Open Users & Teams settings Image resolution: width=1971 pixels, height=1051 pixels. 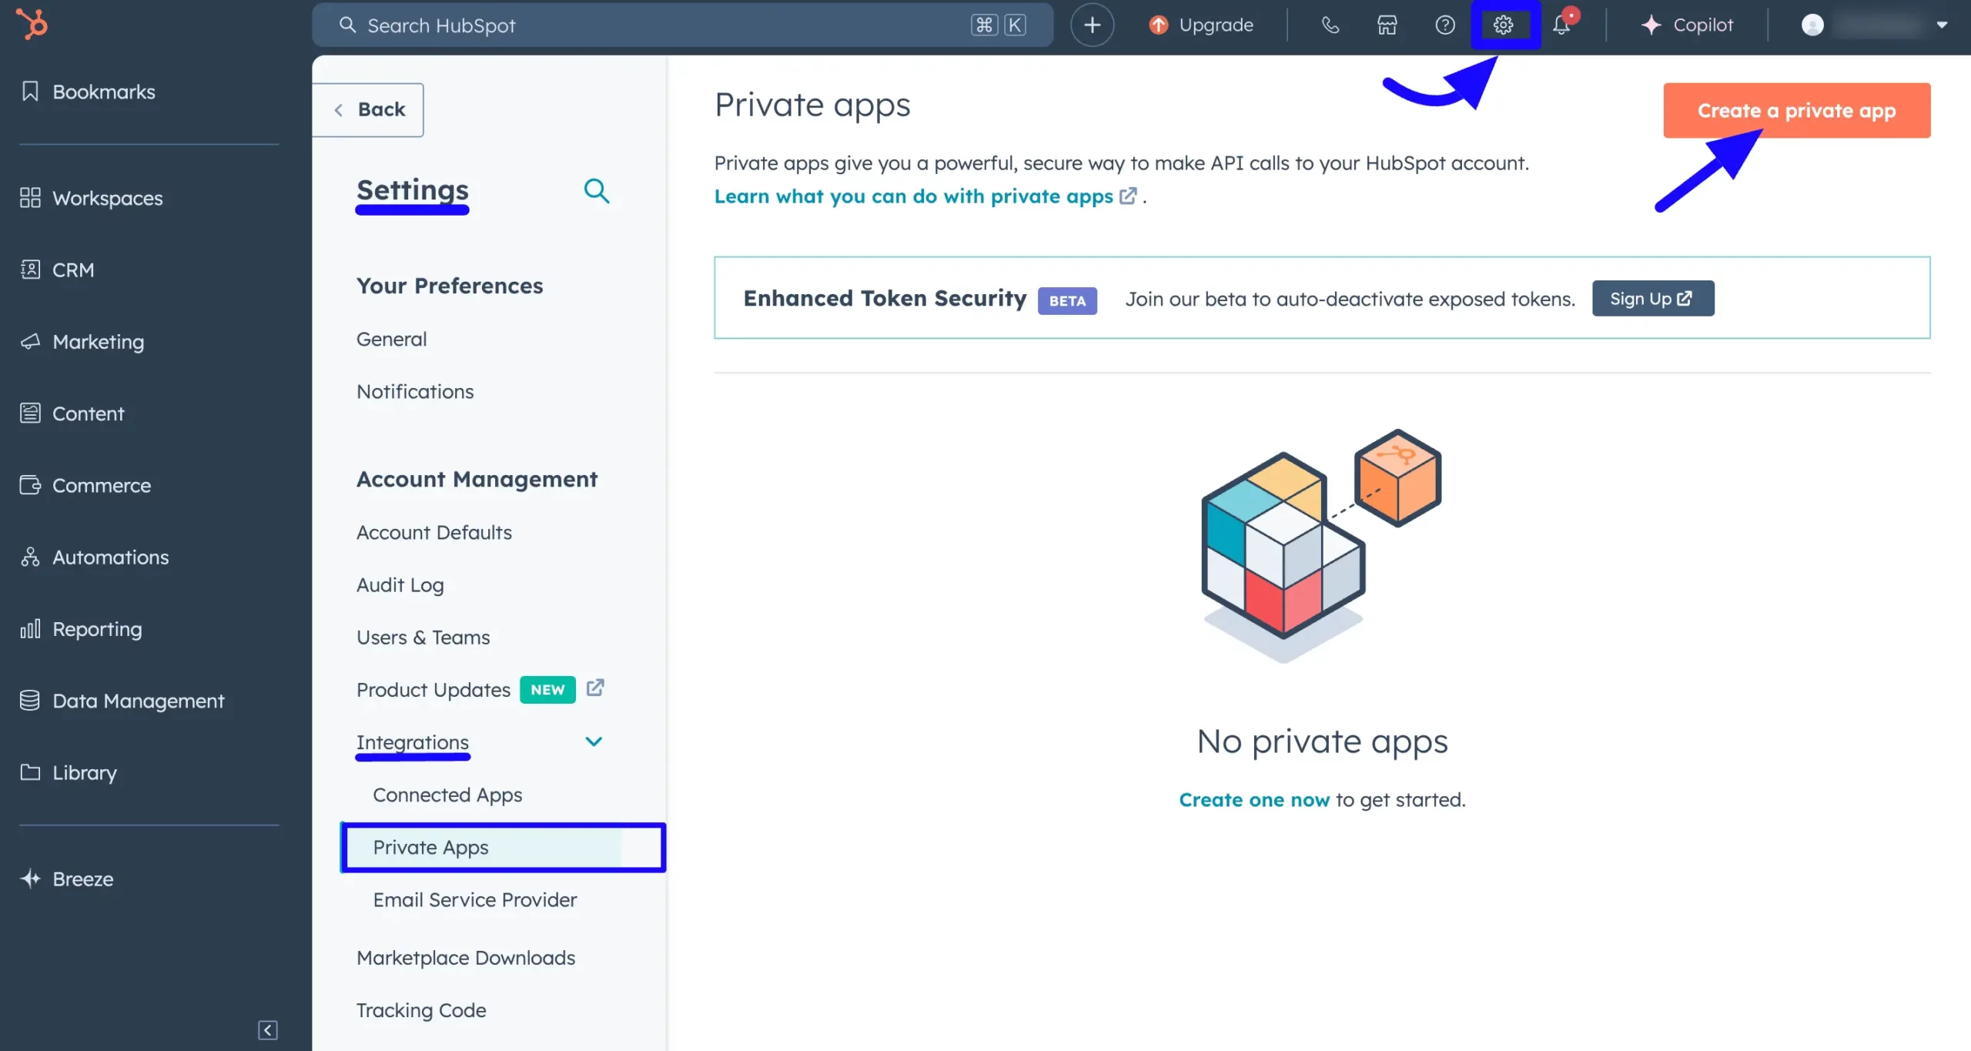click(x=423, y=638)
